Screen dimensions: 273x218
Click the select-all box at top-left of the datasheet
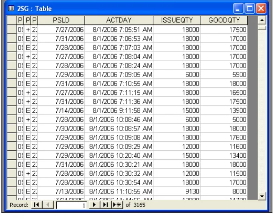coord(11,20)
